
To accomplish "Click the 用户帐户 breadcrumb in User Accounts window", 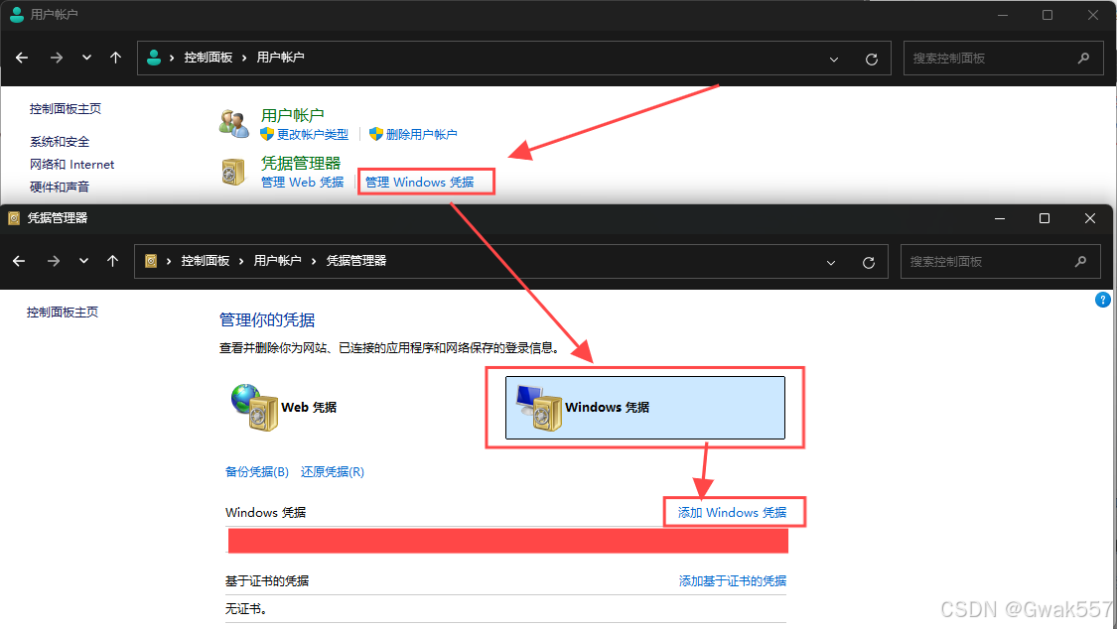I will click(281, 58).
